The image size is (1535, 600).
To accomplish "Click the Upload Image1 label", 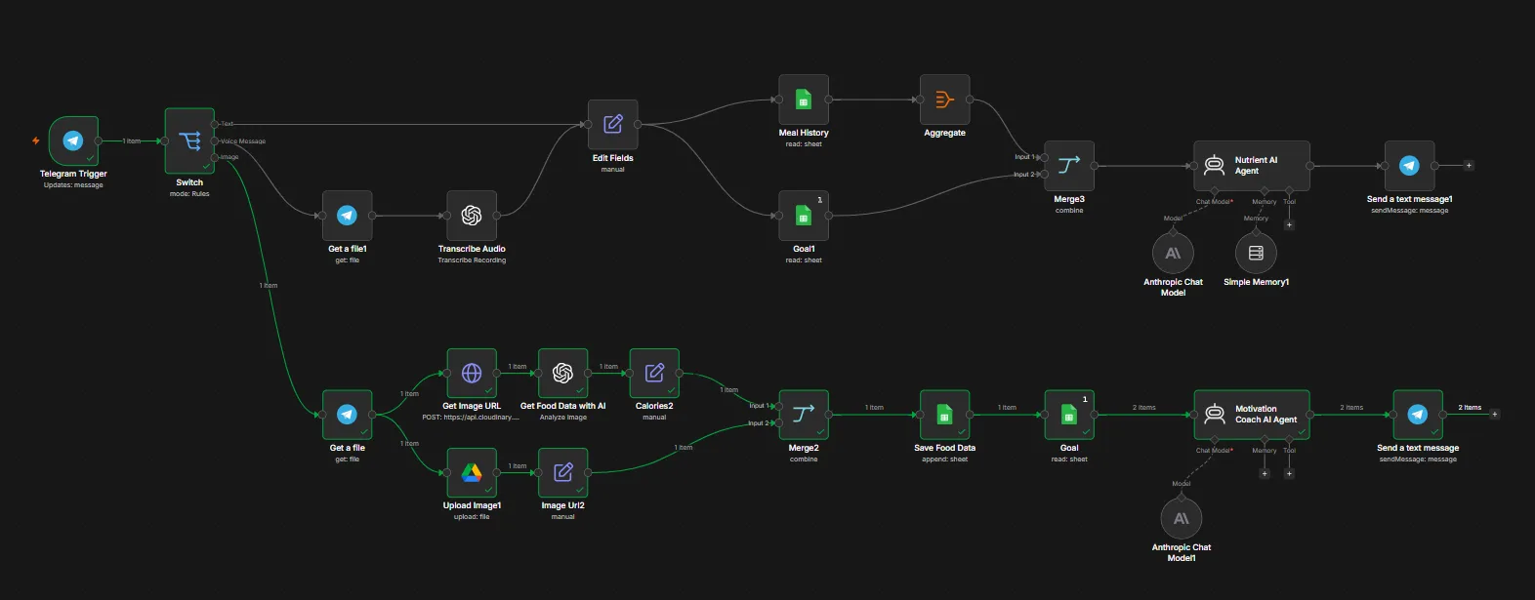I will point(472,505).
